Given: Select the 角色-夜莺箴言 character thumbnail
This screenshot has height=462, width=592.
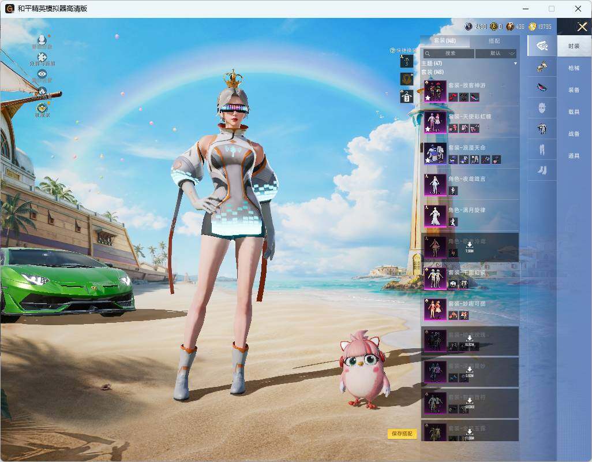Looking at the screenshot, I should click(435, 184).
